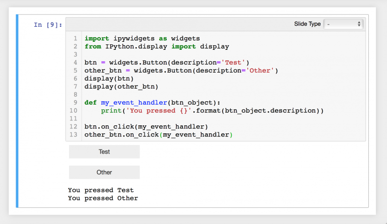Click the 'Slide Type' label
The height and width of the screenshot is (224, 387).
[307, 24]
